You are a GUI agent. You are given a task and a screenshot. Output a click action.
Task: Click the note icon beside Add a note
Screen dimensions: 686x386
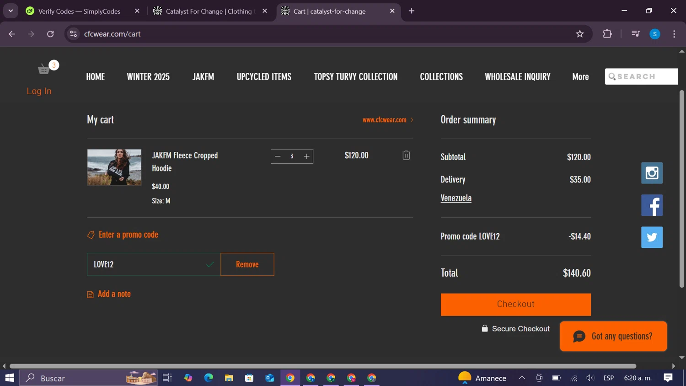pos(90,295)
